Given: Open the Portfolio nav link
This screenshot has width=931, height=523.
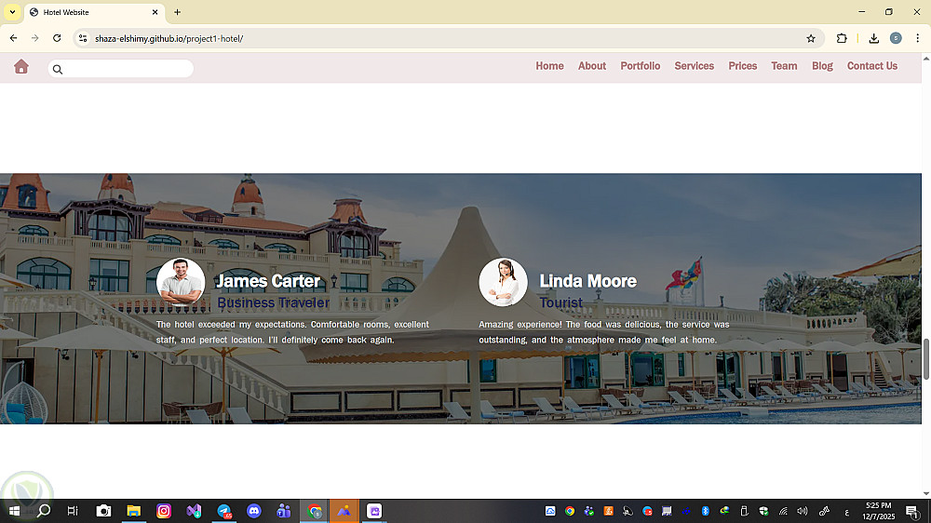Looking at the screenshot, I should (x=641, y=66).
